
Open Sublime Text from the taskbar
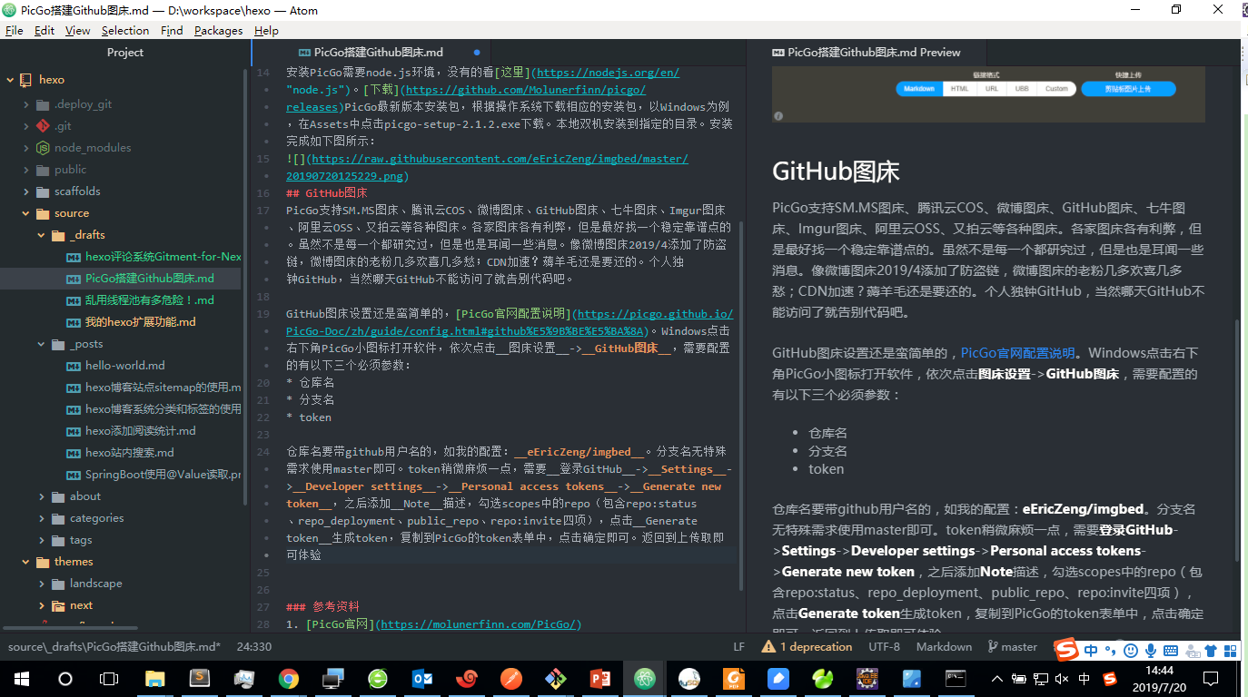[199, 678]
